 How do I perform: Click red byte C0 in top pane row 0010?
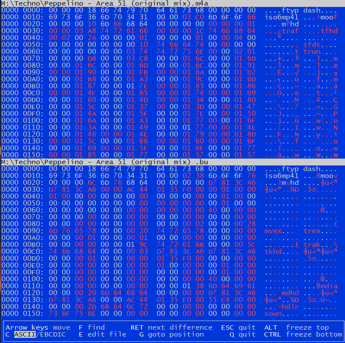(200, 17)
